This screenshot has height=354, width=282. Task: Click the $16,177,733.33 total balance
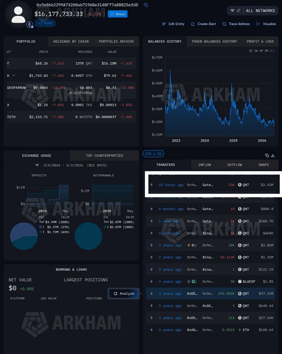(59, 14)
